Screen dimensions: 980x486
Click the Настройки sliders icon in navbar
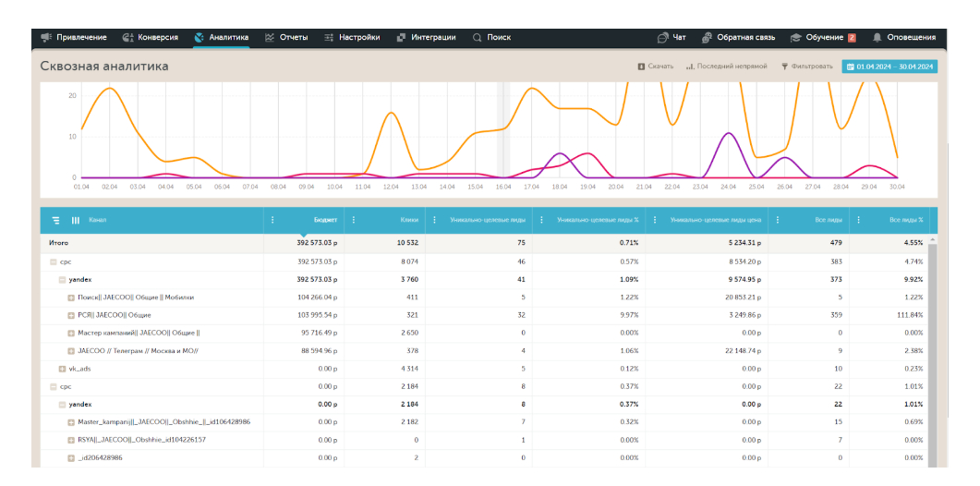[329, 38]
